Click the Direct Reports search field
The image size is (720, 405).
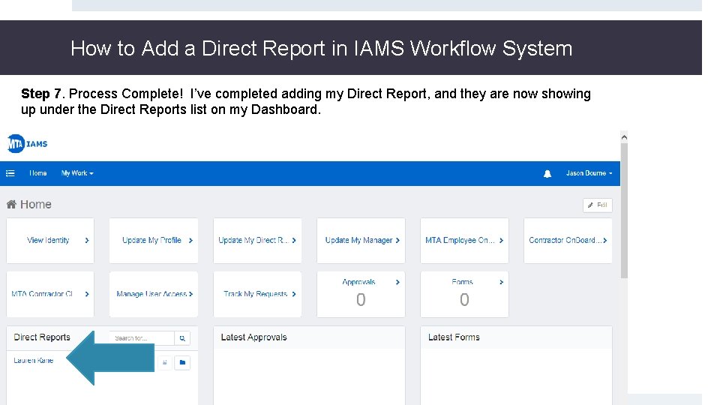142,338
